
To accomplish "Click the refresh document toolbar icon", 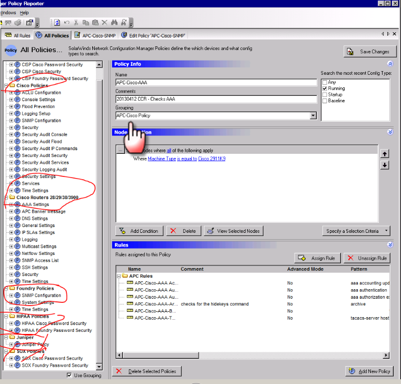I will 57,23.
